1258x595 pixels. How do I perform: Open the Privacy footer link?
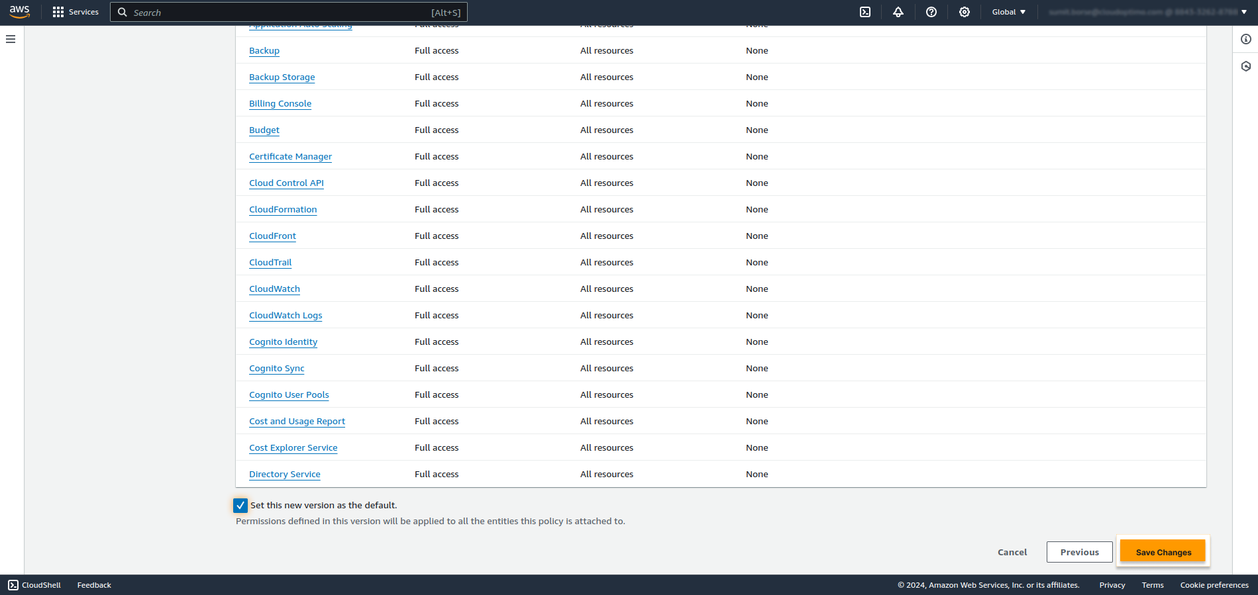point(1112,585)
